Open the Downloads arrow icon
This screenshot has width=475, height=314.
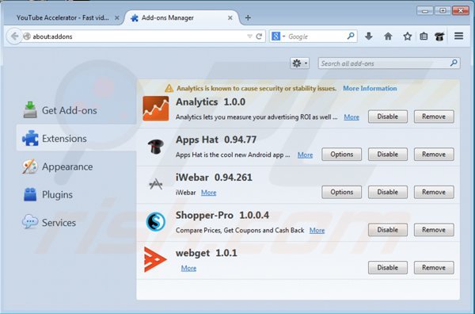(x=369, y=36)
